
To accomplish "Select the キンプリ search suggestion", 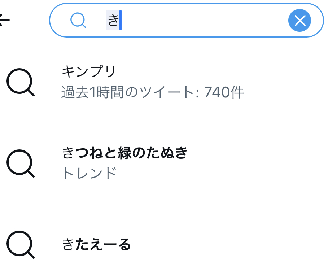I will pyautogui.click(x=89, y=72).
